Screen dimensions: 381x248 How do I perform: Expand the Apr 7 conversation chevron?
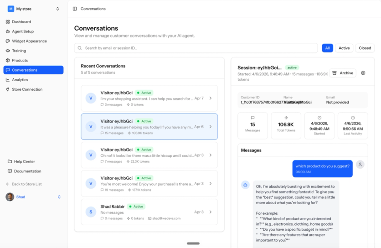[211, 98]
